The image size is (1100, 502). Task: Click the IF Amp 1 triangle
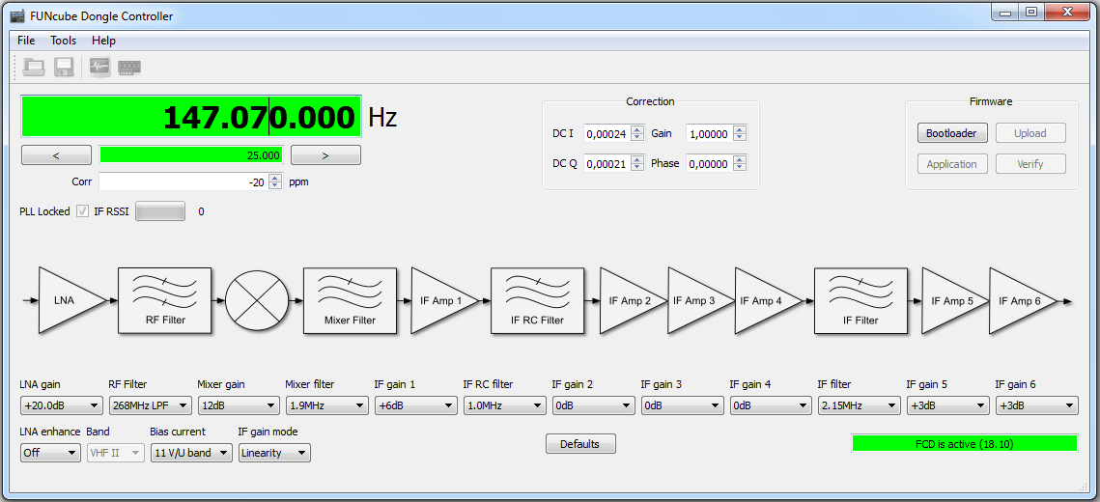440,300
